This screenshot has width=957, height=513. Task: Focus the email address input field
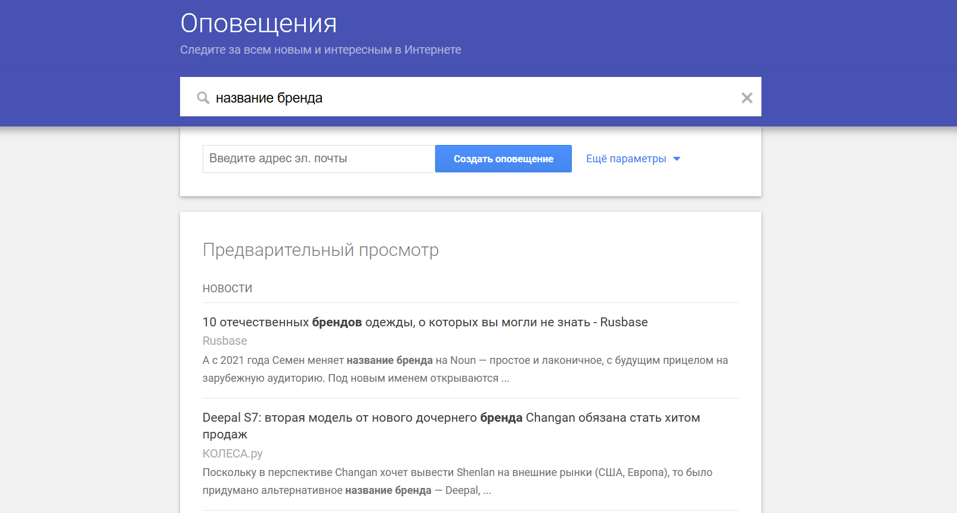[x=319, y=159]
